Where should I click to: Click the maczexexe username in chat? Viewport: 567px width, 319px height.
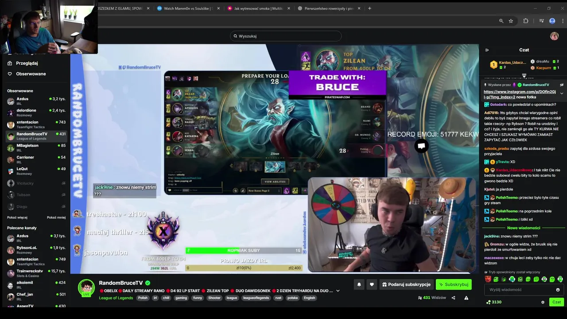tap(494, 257)
